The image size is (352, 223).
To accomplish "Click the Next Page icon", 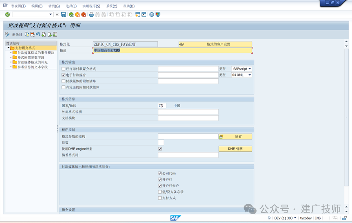I will pyautogui.click(x=124, y=15).
